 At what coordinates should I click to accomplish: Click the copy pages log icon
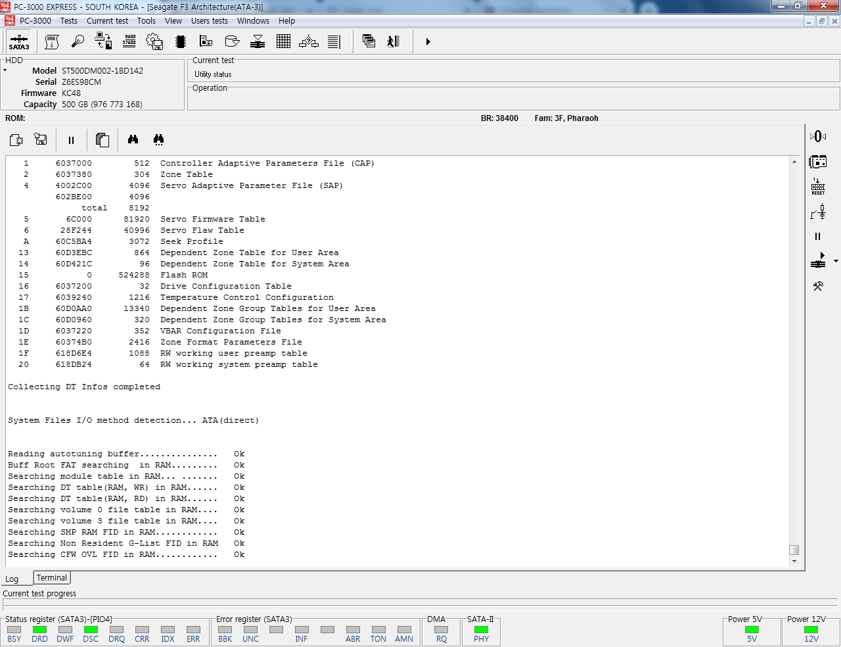(x=102, y=139)
